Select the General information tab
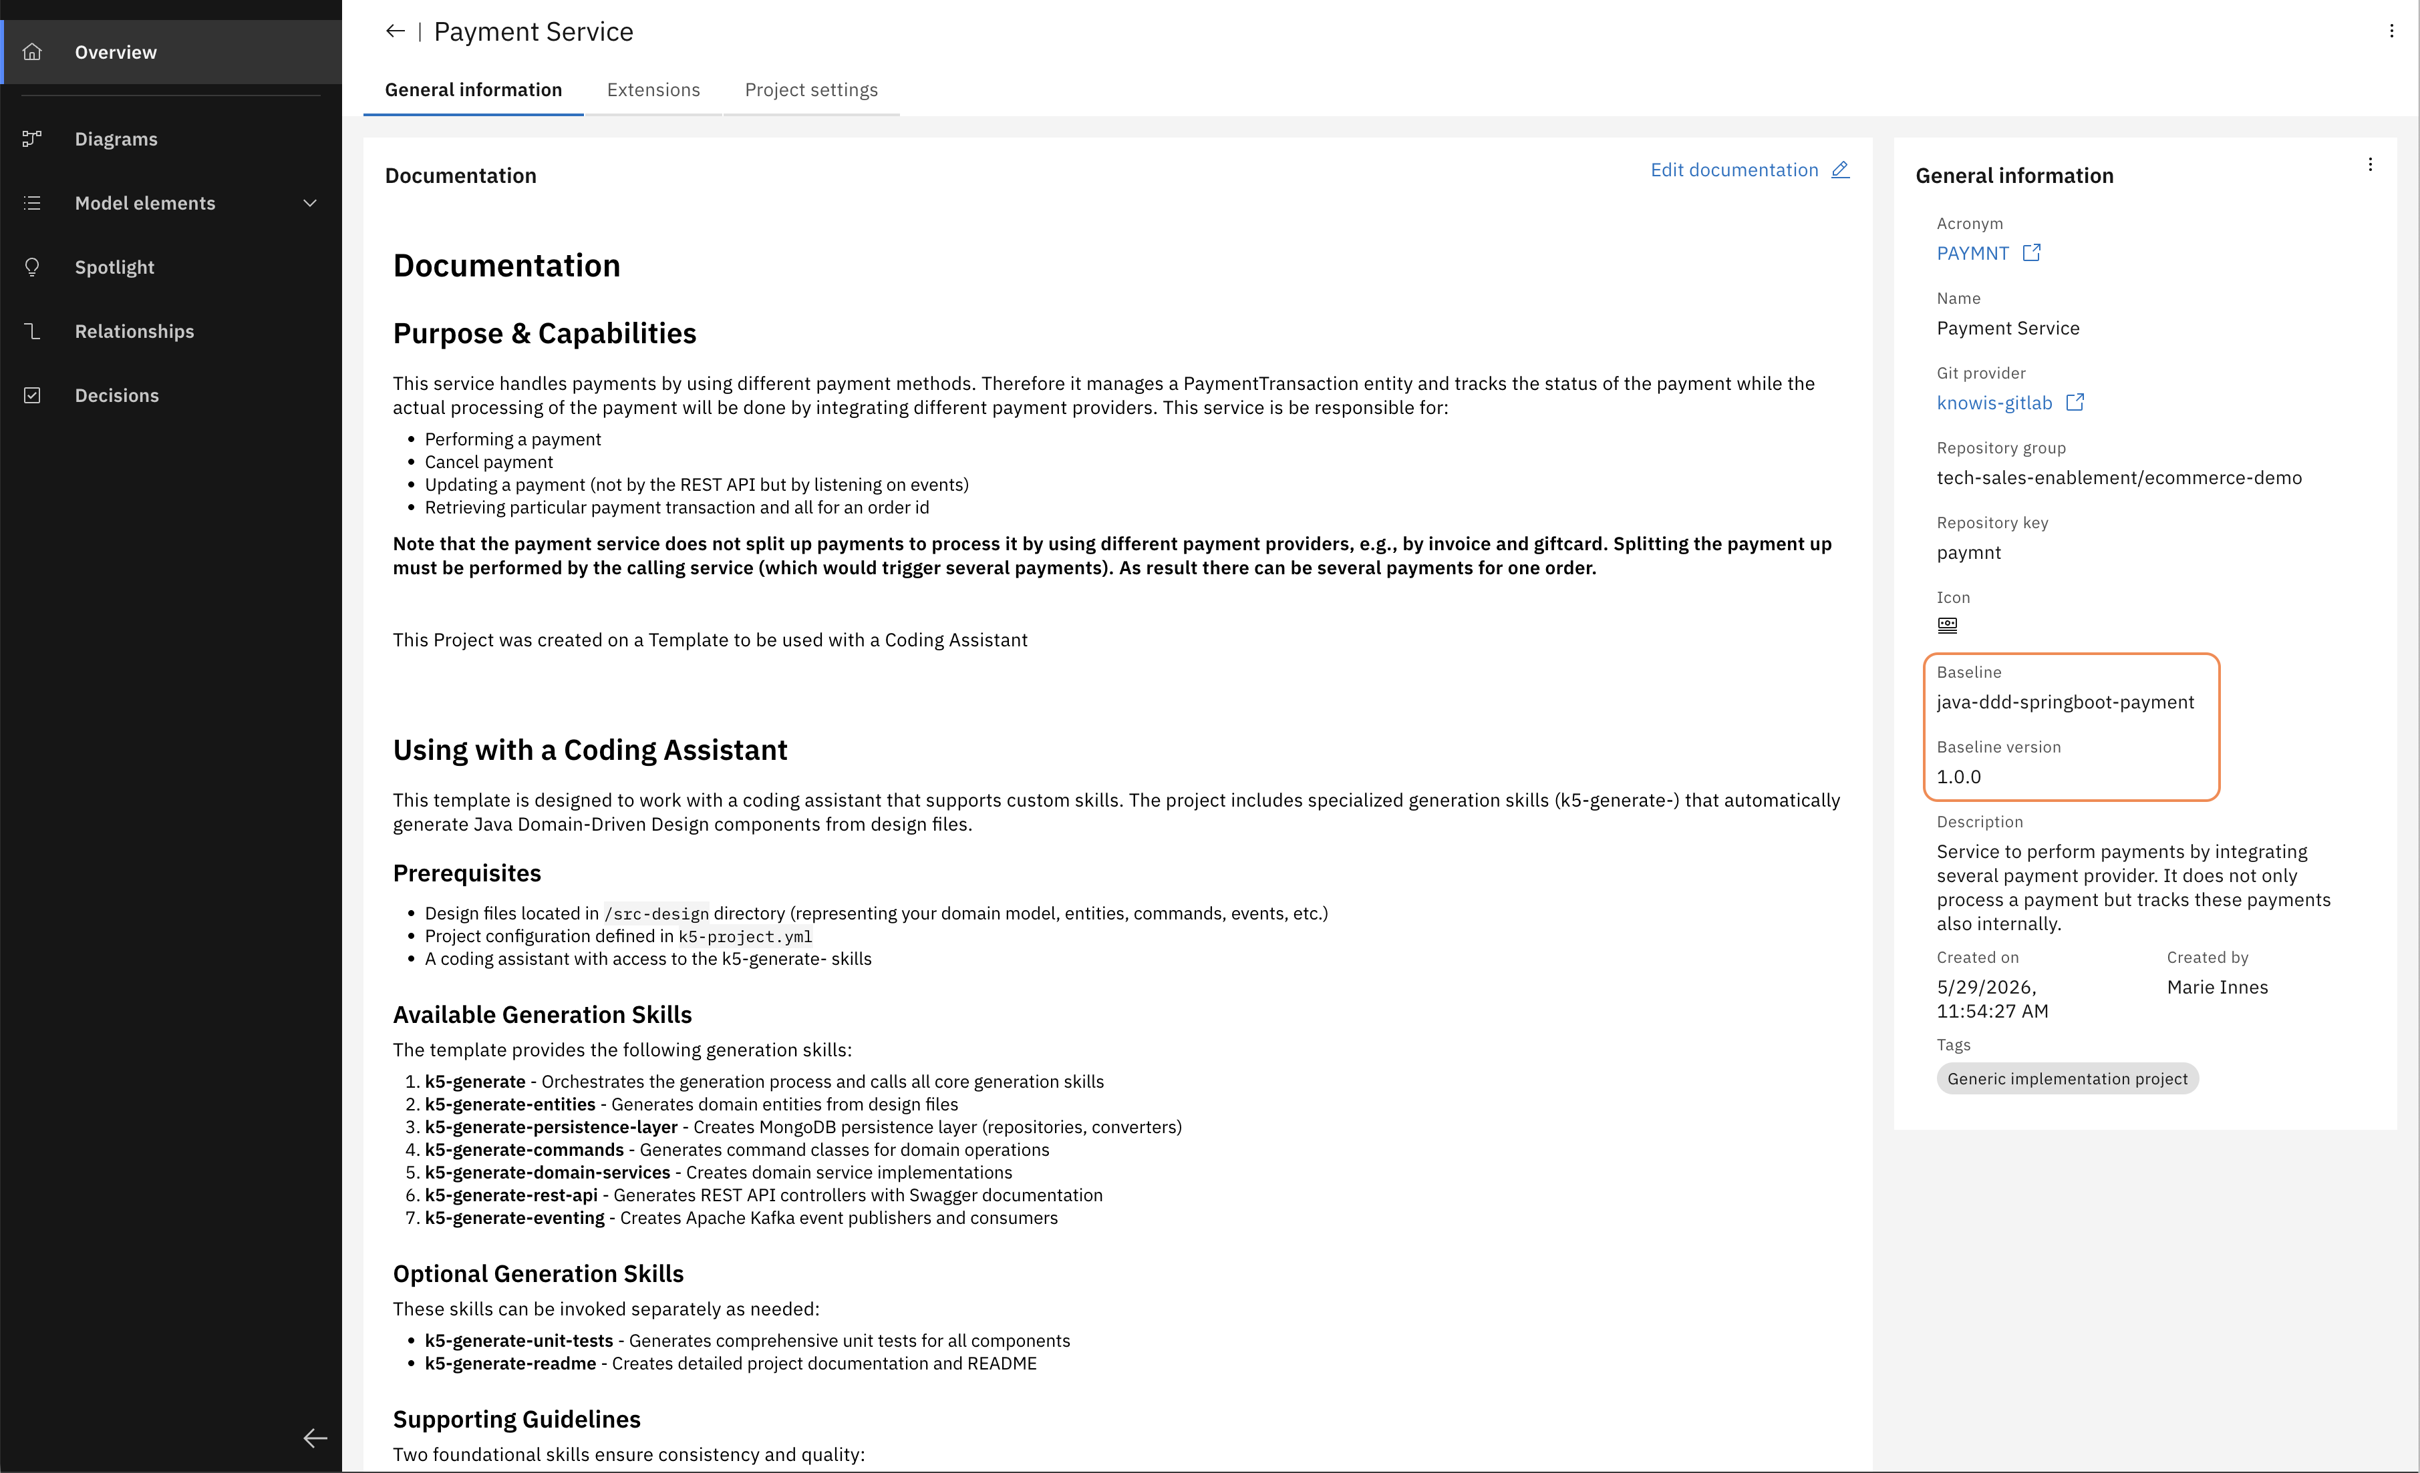 tap(474, 90)
